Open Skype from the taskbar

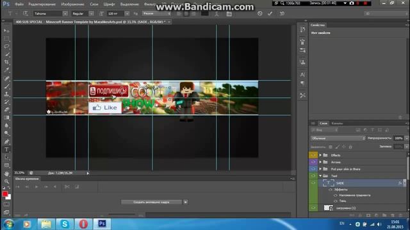tap(65, 224)
